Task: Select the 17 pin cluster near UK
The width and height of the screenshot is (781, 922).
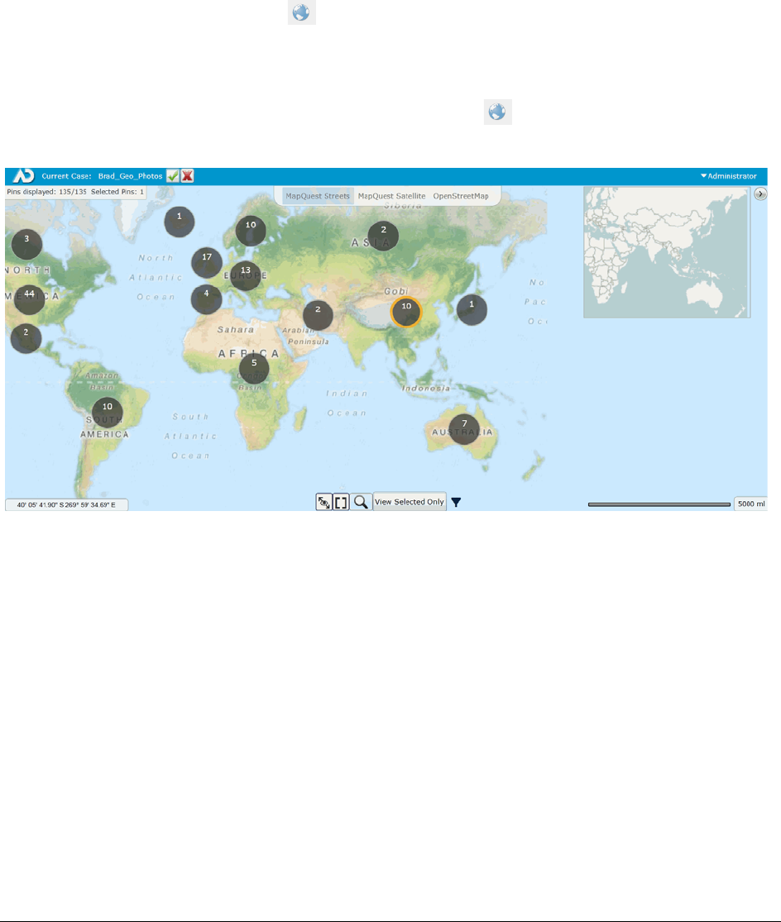Action: pos(207,262)
